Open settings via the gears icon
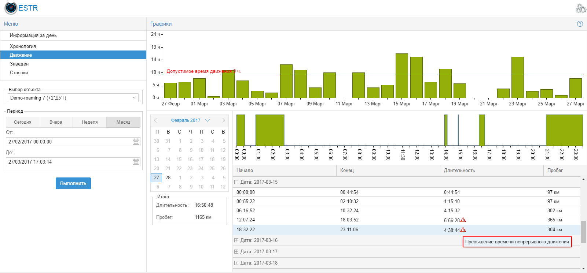The image size is (587, 273). point(581,8)
